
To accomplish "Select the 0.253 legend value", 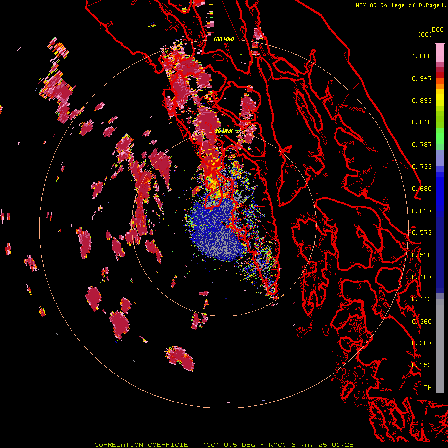I will pos(422,365).
